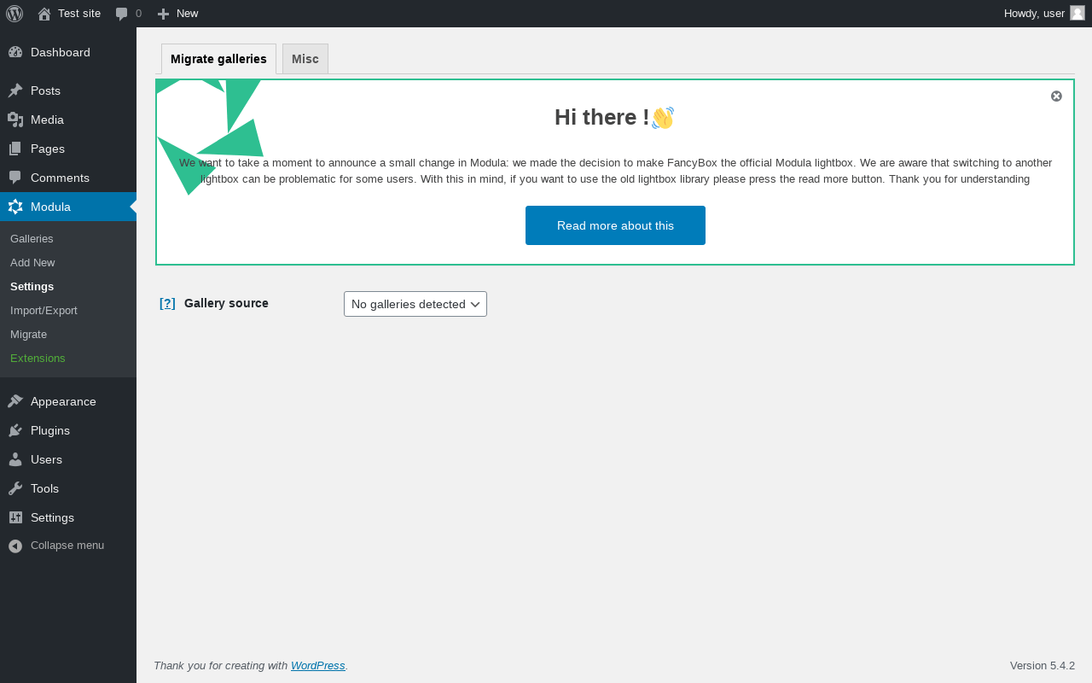
Task: Click the Pages sidebar icon
Action: [15, 149]
